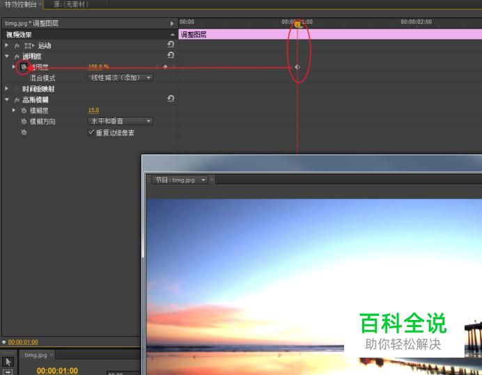Viewport: 482px width, 375px height.
Task: Select the timg.jpg timeline tab
Action: pyautogui.click(x=36, y=355)
